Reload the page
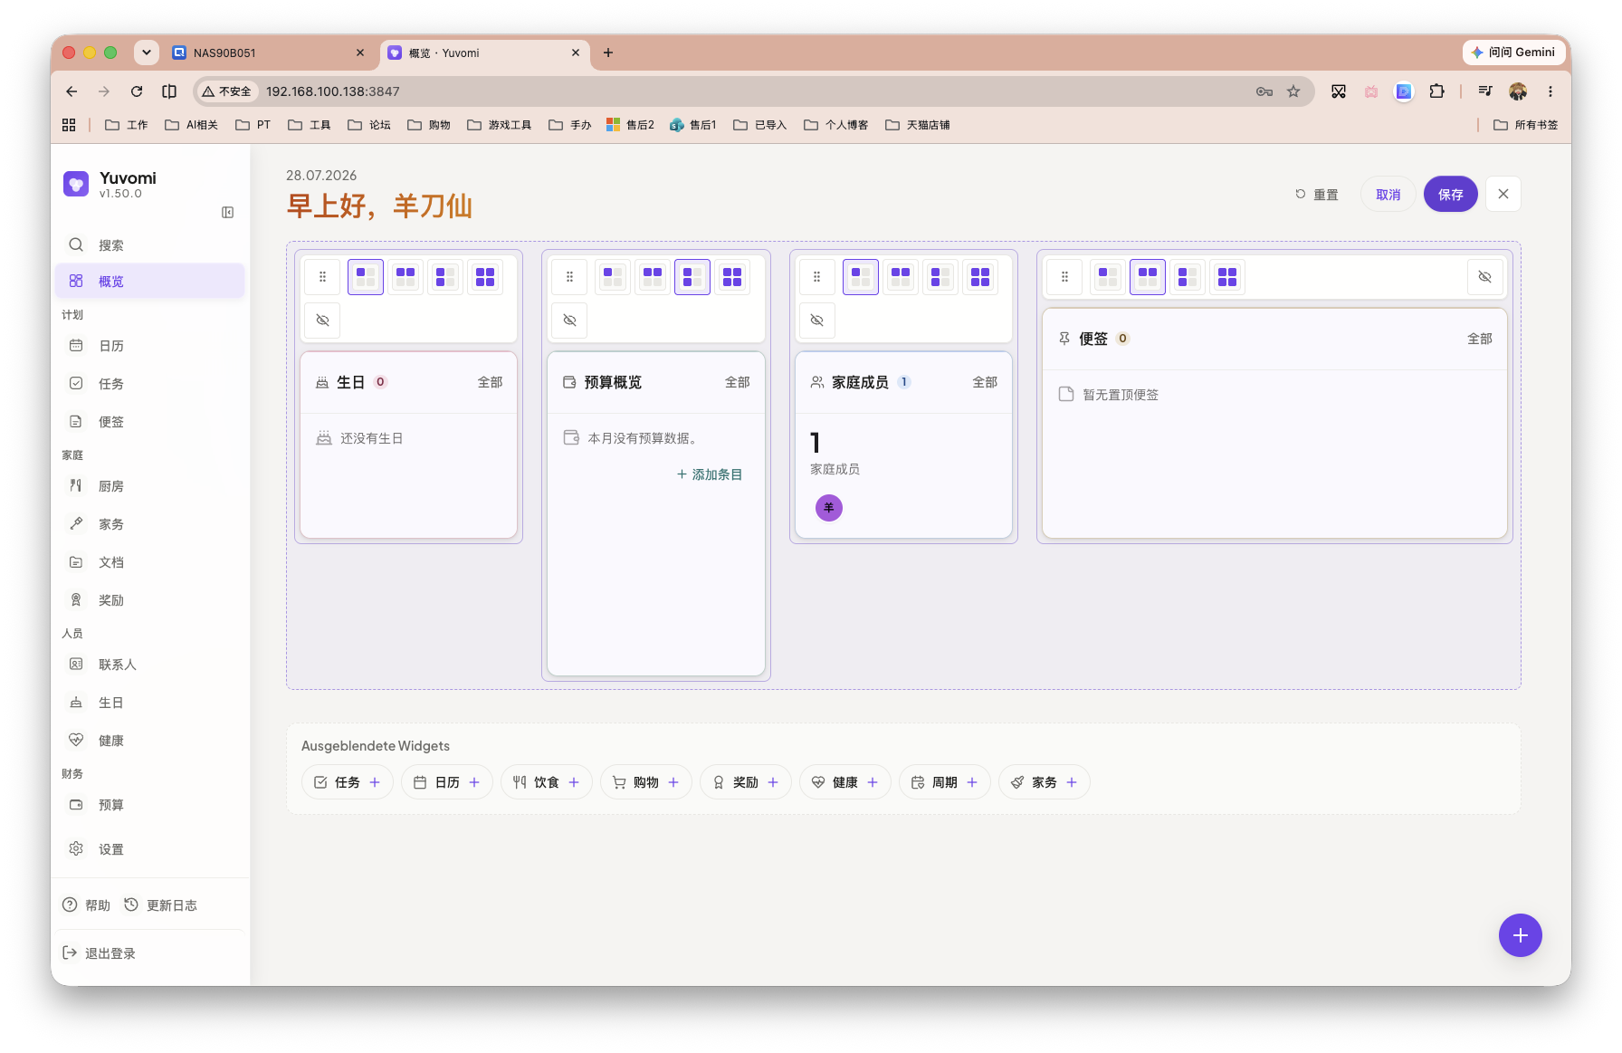This screenshot has height=1053, width=1622. [136, 91]
